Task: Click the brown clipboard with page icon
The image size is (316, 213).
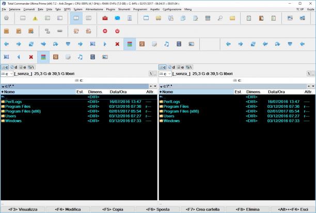Action: pos(261,19)
